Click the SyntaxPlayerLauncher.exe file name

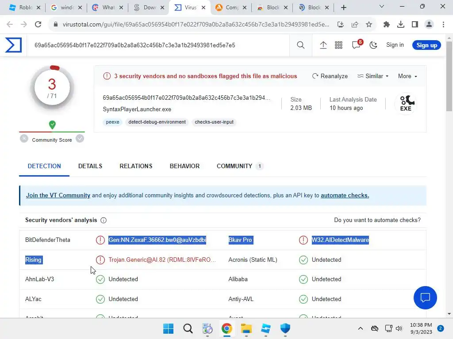(137, 109)
